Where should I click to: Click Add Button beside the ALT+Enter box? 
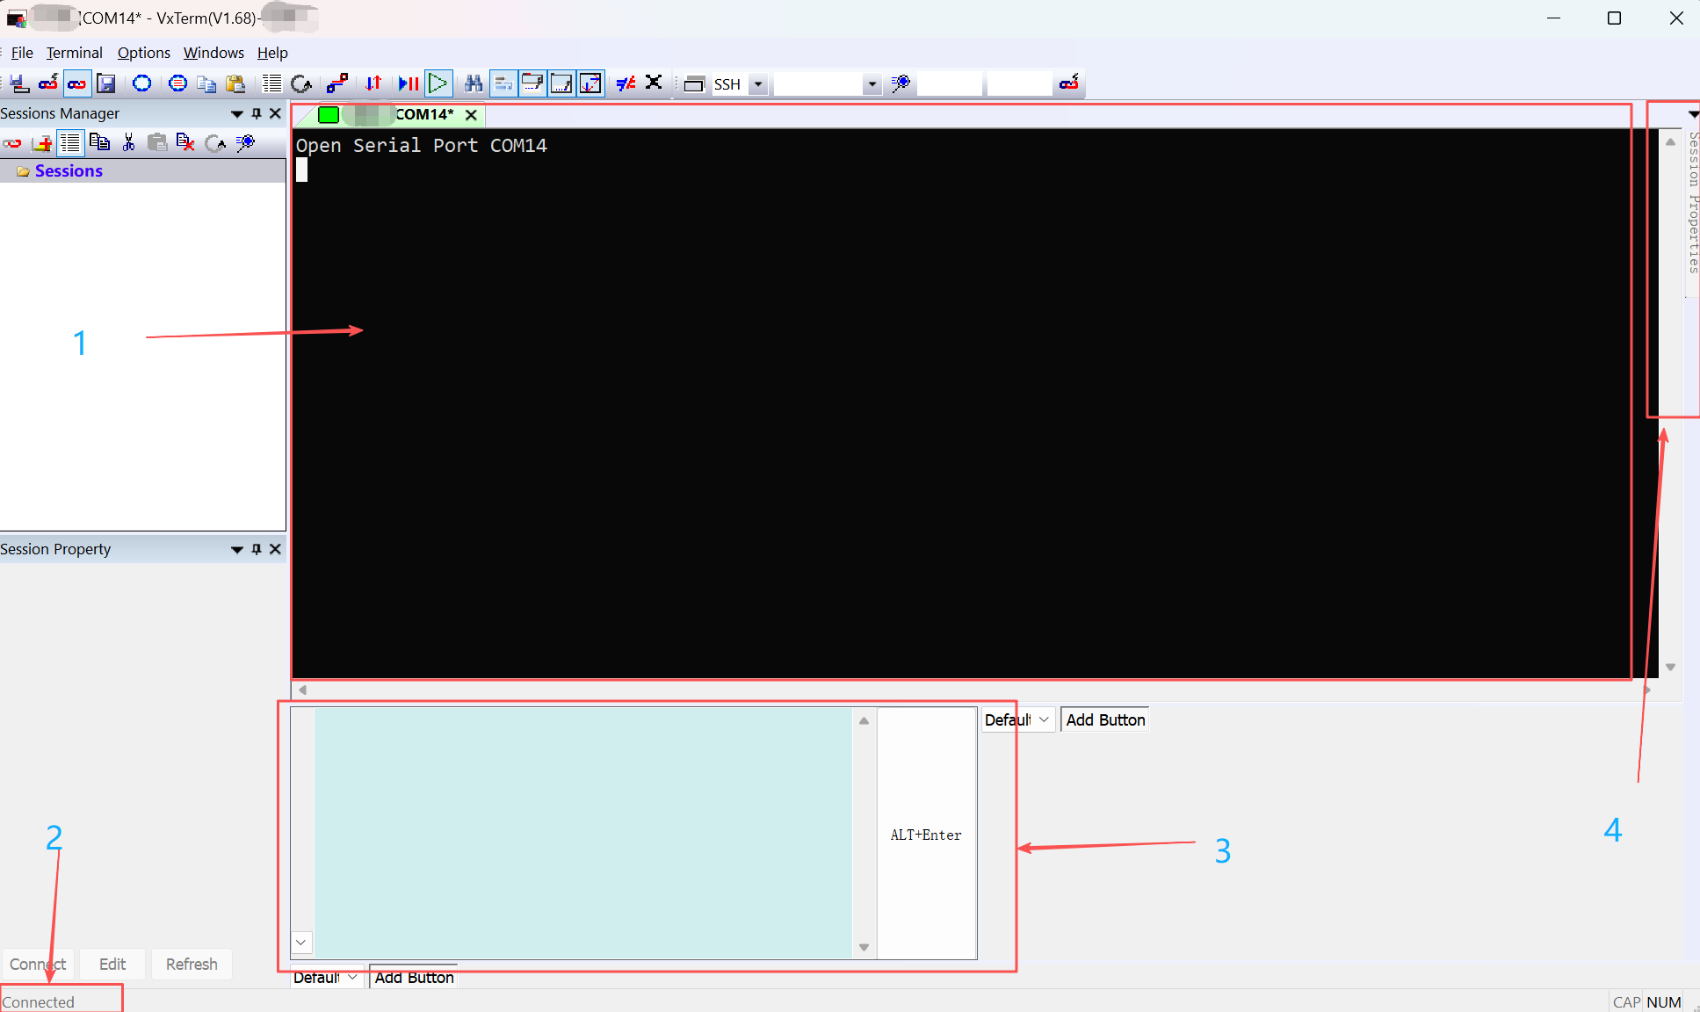pyautogui.click(x=1104, y=719)
